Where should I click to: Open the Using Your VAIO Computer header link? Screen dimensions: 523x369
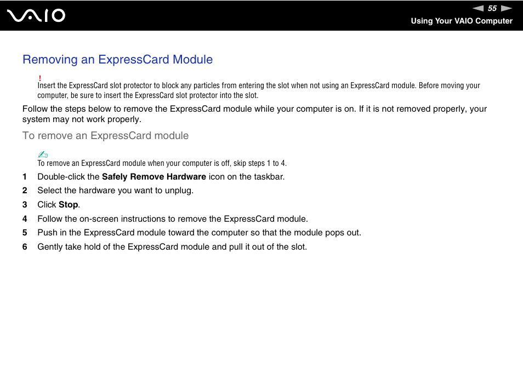[462, 21]
